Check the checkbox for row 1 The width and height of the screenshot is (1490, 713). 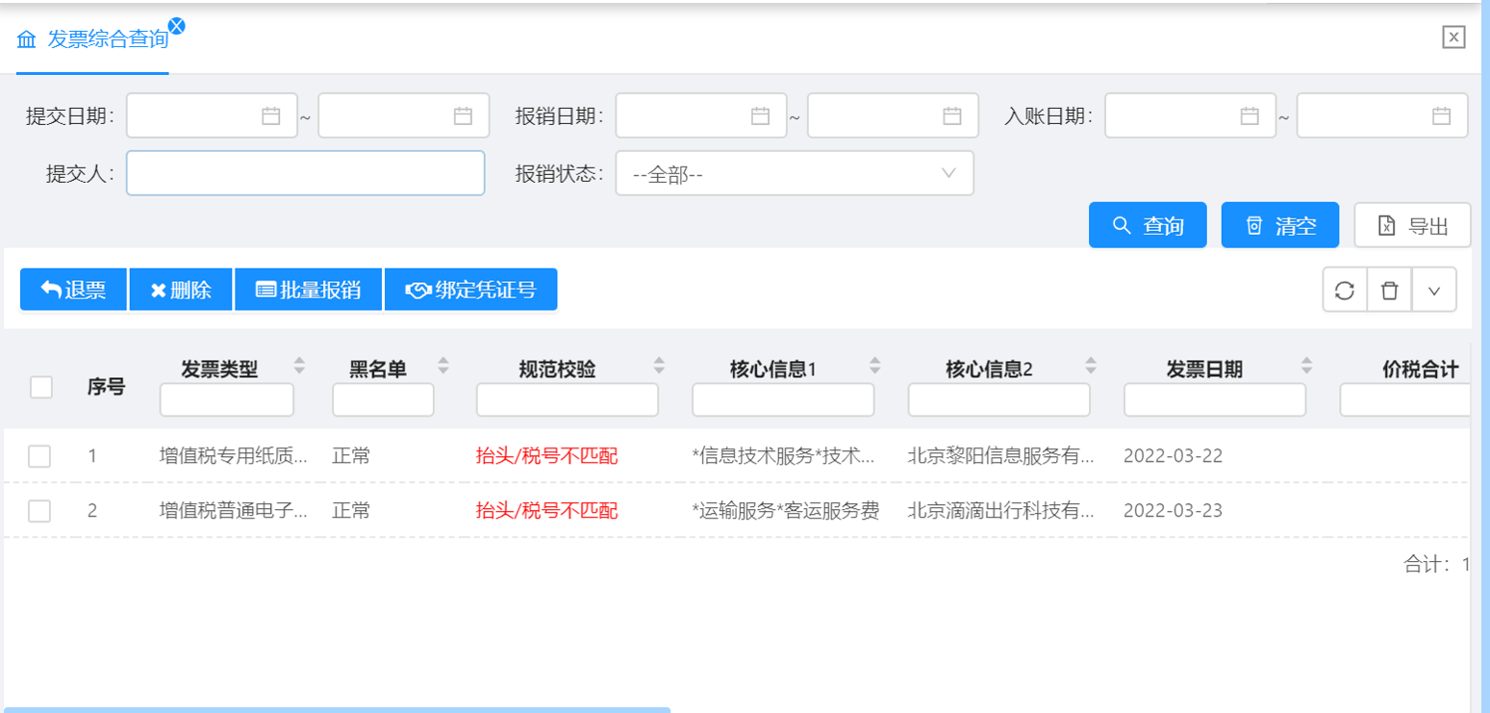[x=39, y=456]
